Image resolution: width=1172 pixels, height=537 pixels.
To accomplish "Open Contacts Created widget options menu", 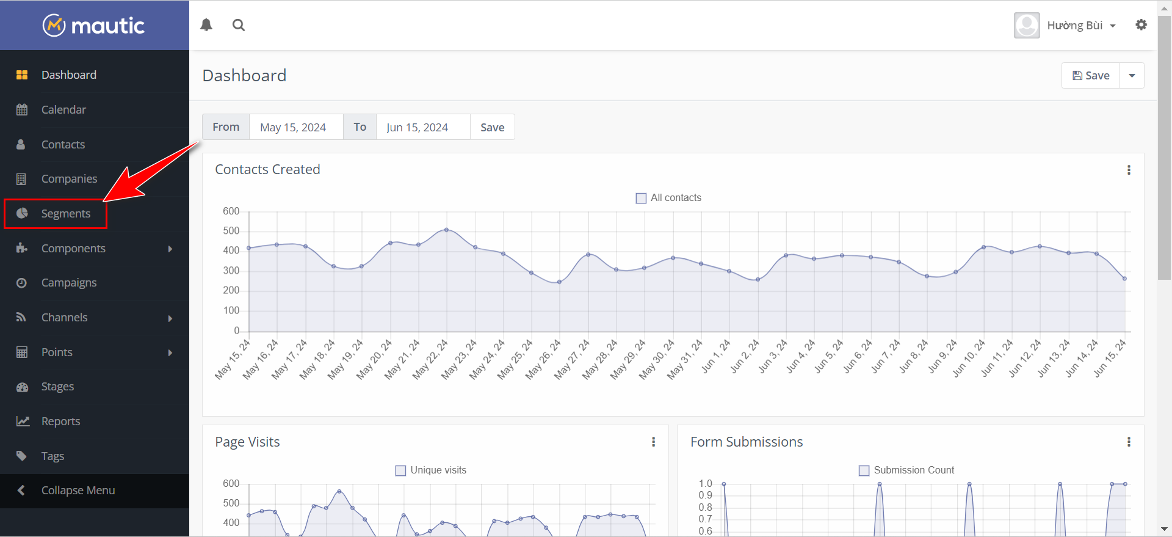I will (x=1129, y=170).
